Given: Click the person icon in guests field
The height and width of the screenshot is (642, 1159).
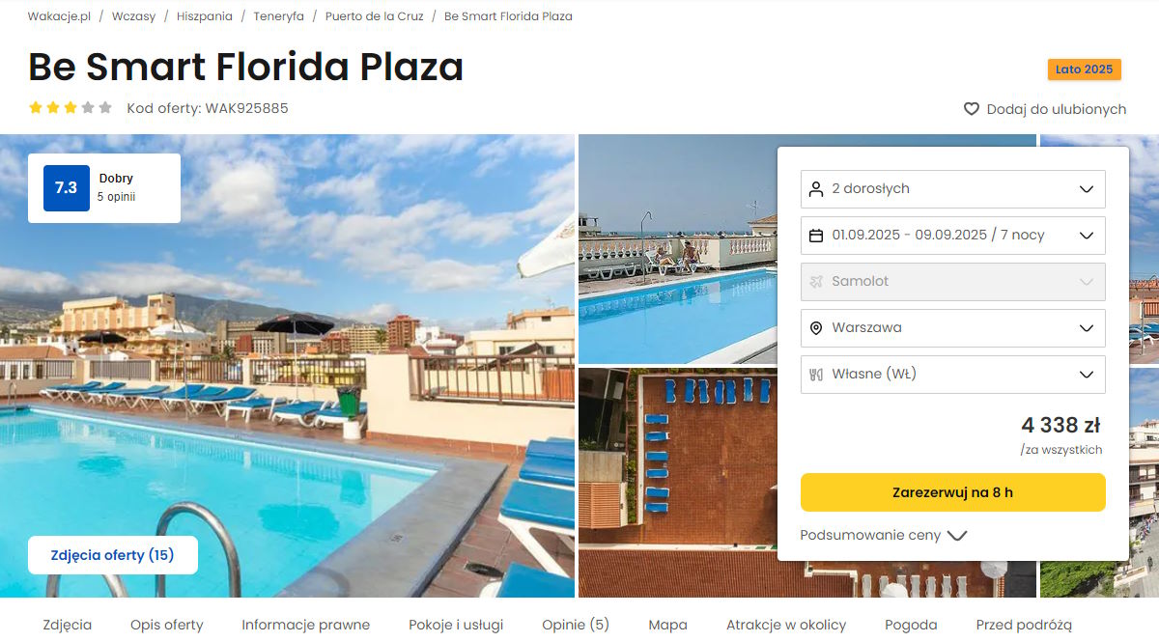Looking at the screenshot, I should pyautogui.click(x=816, y=189).
